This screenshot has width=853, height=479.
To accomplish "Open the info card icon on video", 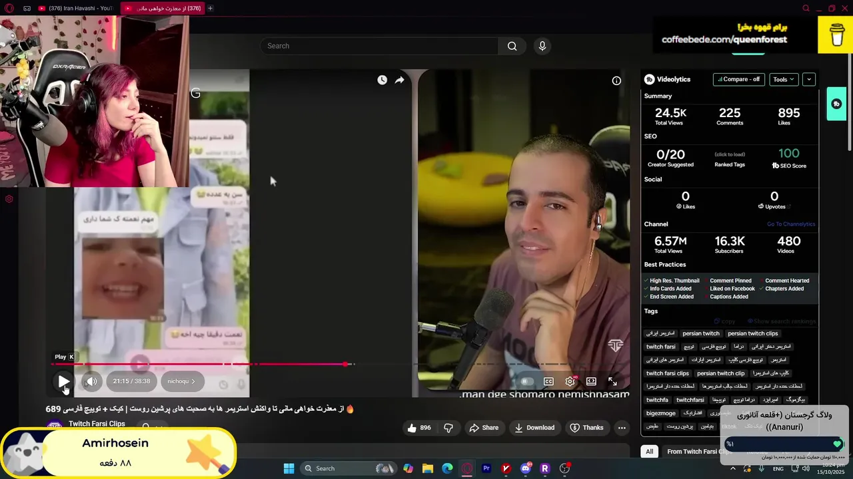I will tap(616, 80).
